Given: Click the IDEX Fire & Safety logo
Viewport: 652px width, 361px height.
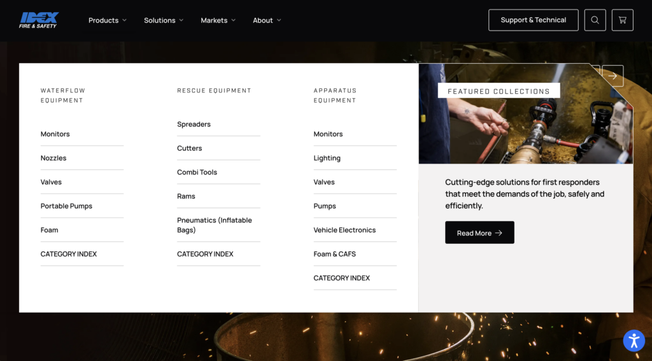Looking at the screenshot, I should (x=39, y=20).
